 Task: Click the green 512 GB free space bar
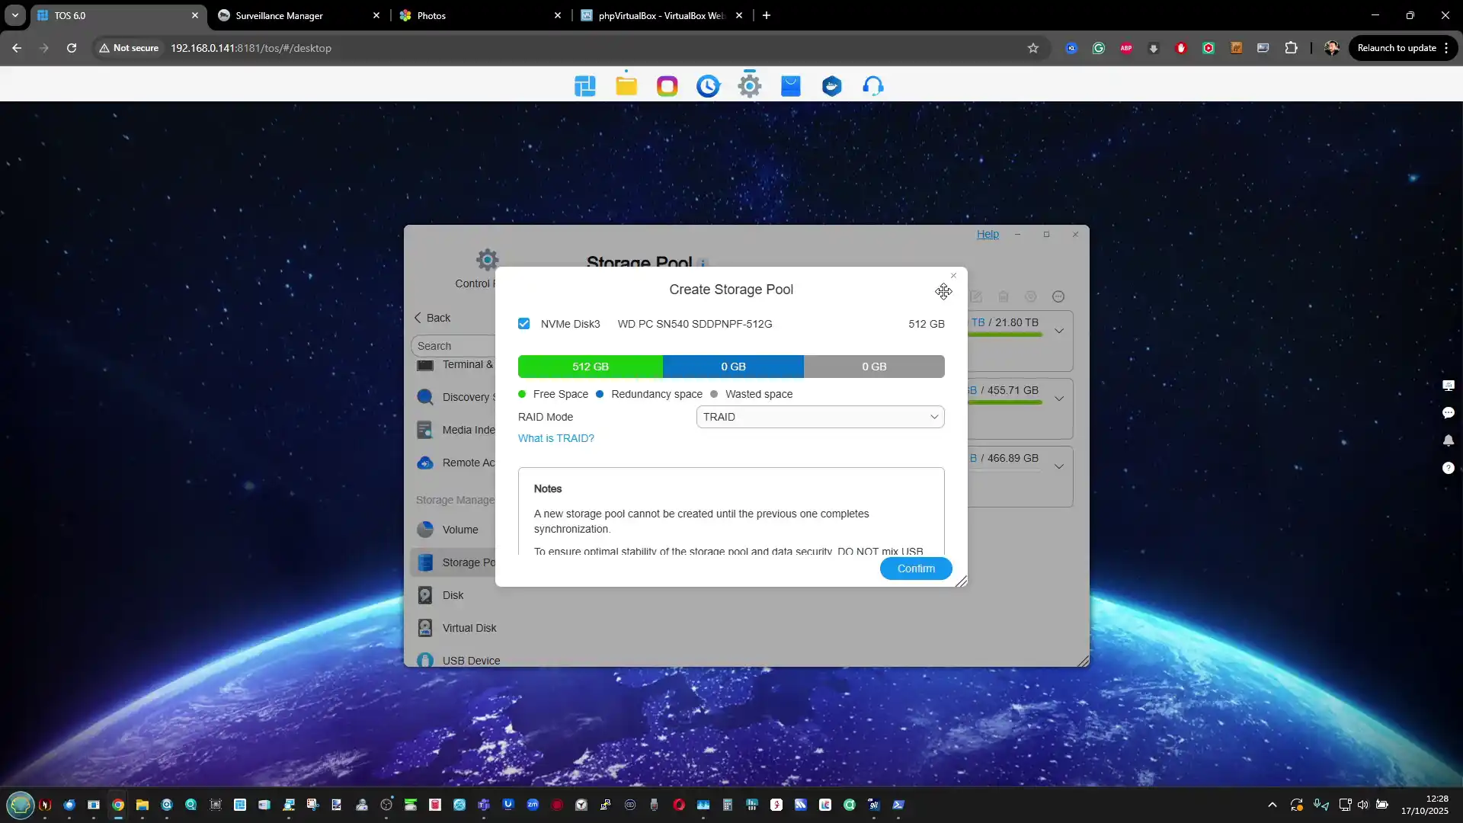click(590, 367)
